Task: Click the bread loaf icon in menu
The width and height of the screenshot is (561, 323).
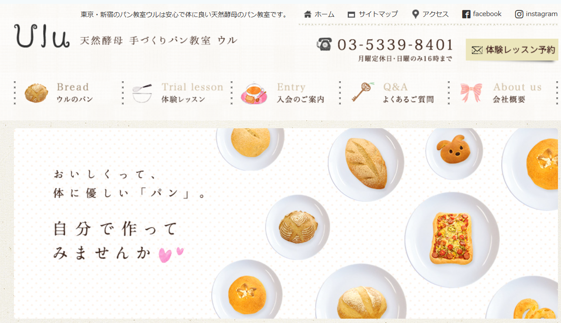Action: [36, 93]
